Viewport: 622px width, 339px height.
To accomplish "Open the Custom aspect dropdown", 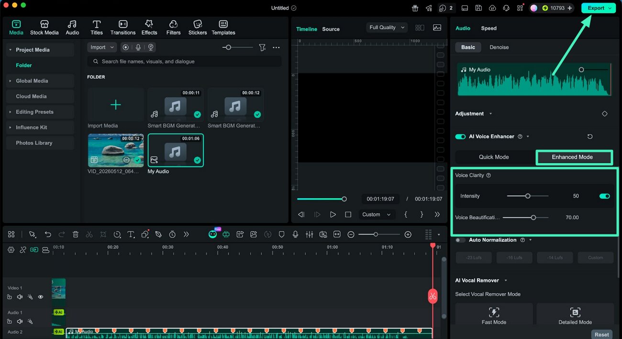I will pyautogui.click(x=377, y=215).
